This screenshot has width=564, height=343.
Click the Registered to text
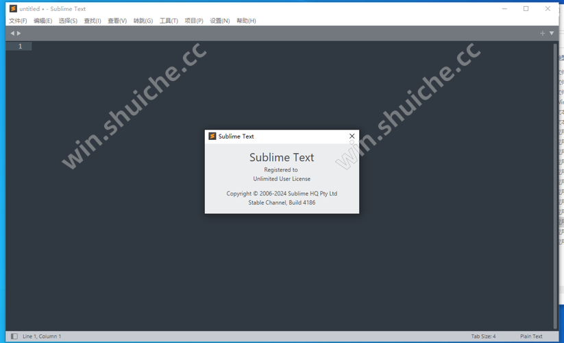tap(281, 170)
